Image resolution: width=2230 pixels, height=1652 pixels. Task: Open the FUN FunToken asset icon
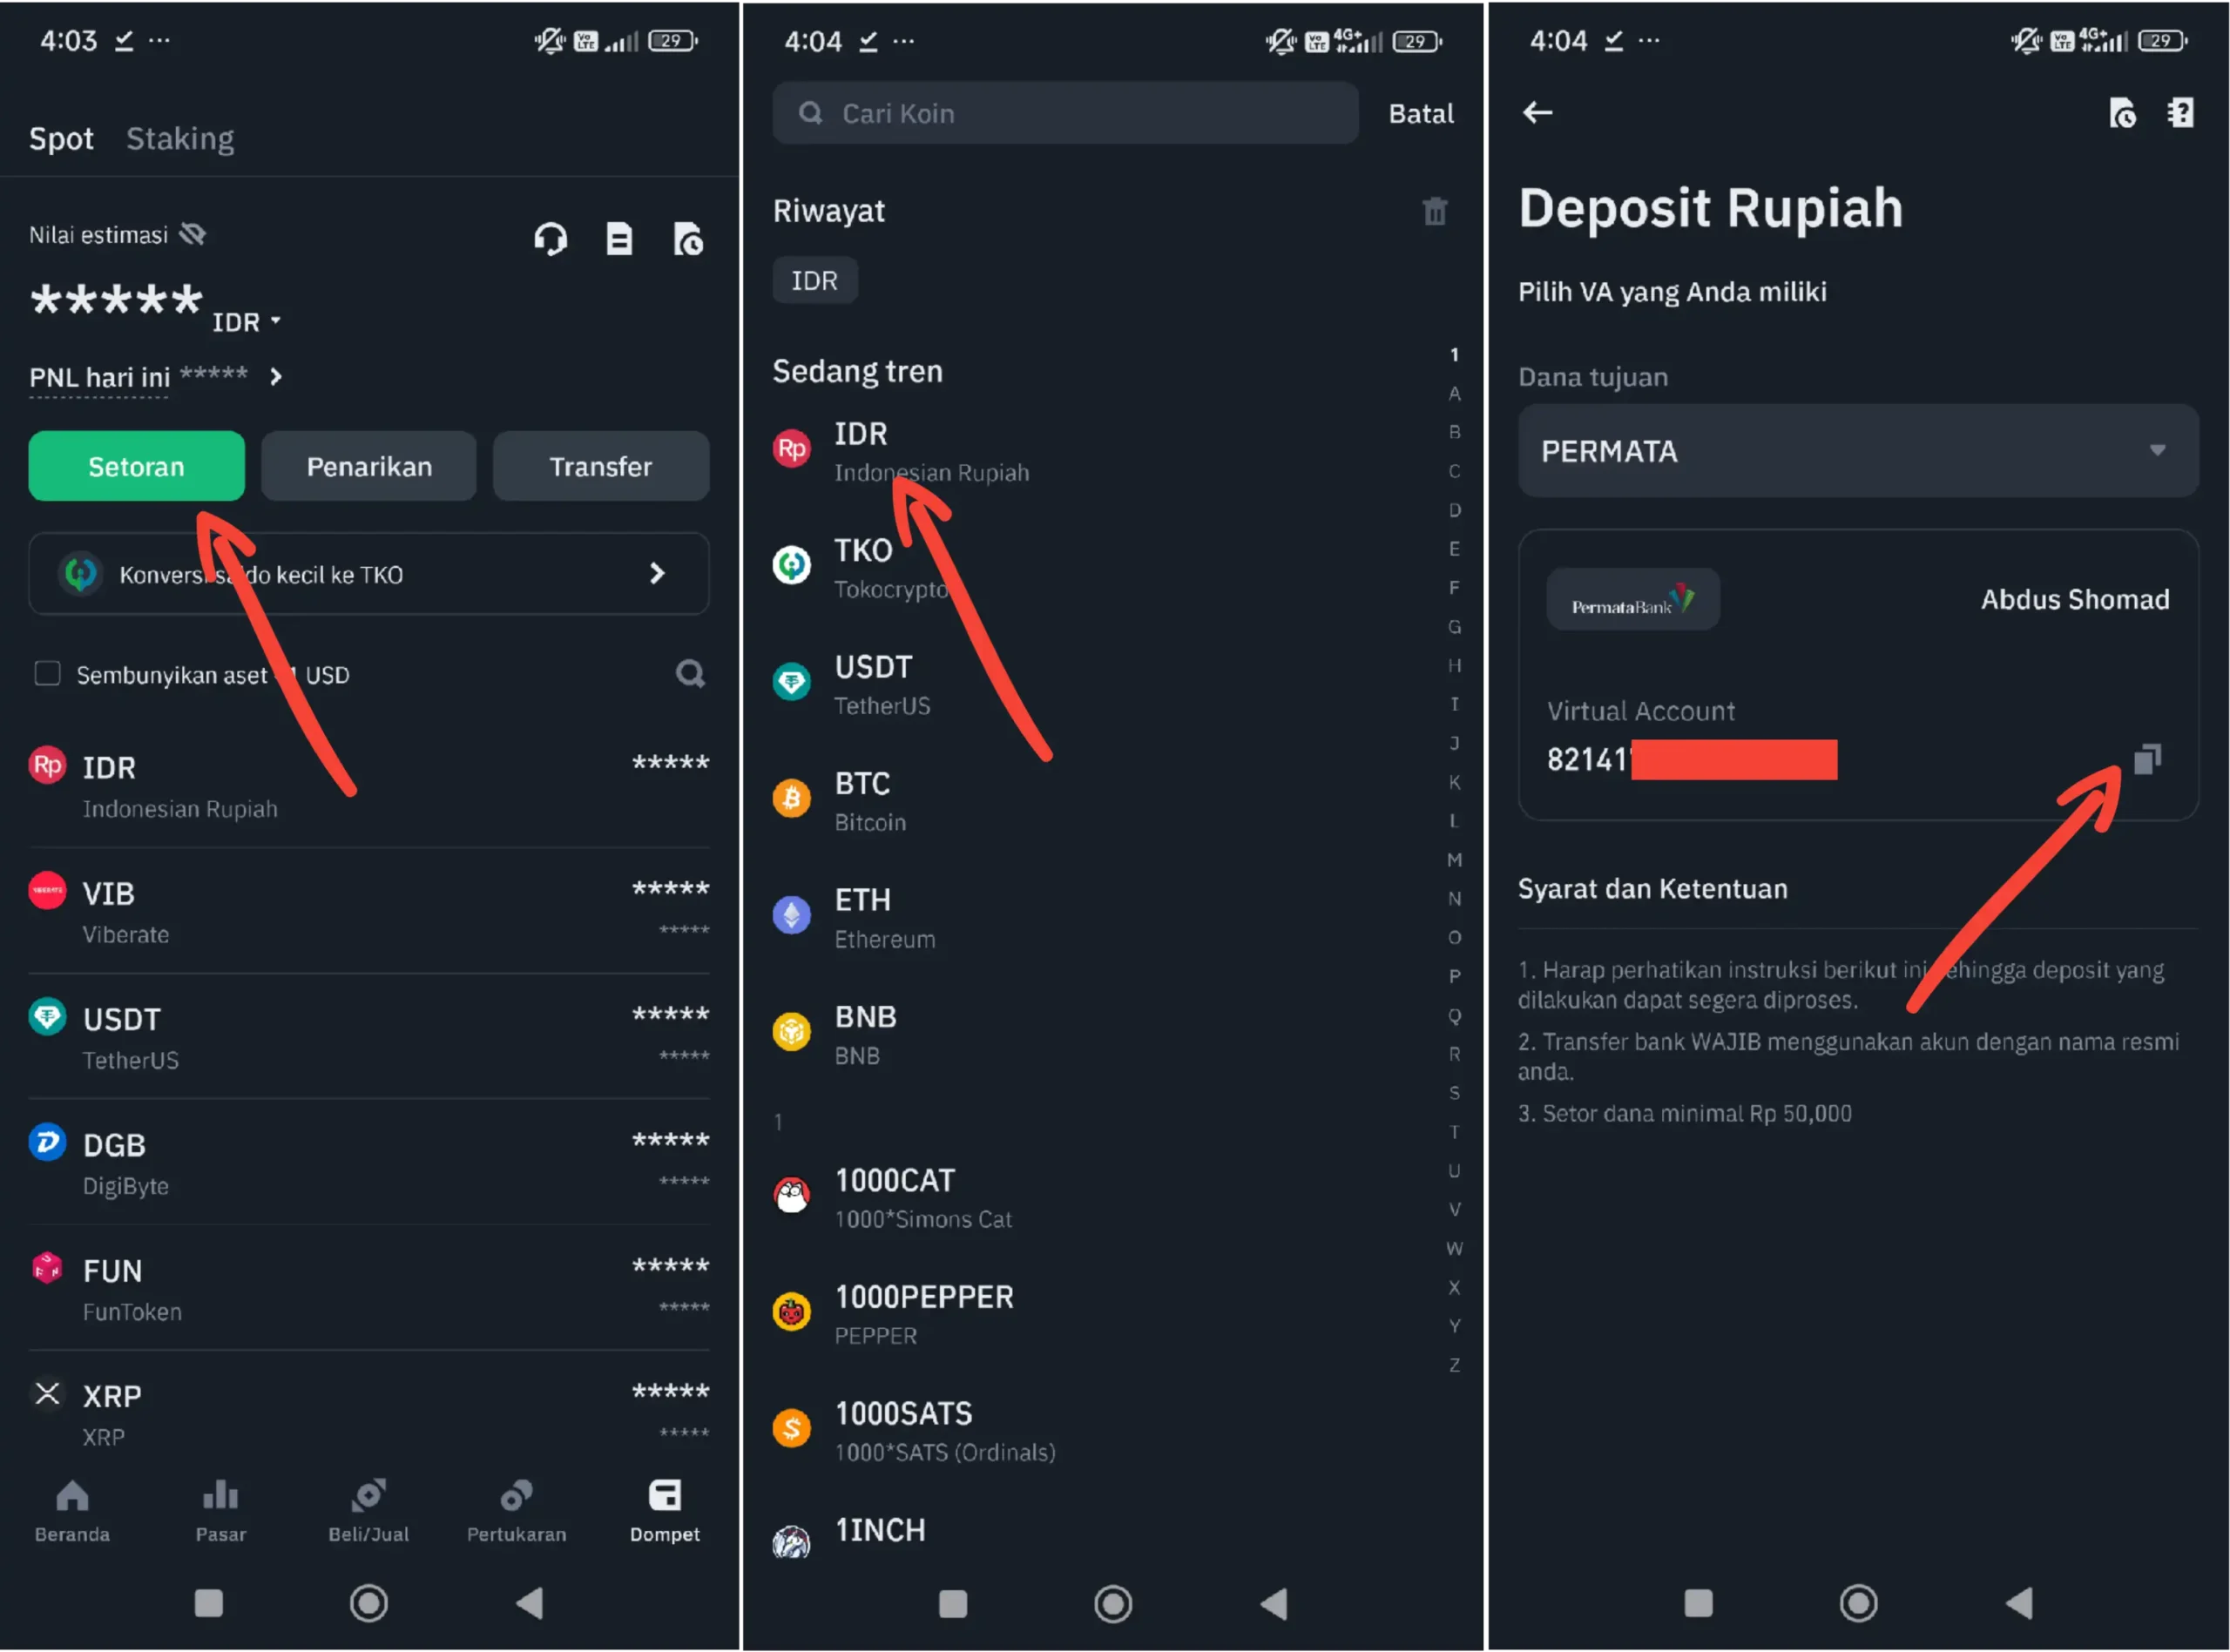(x=47, y=1268)
